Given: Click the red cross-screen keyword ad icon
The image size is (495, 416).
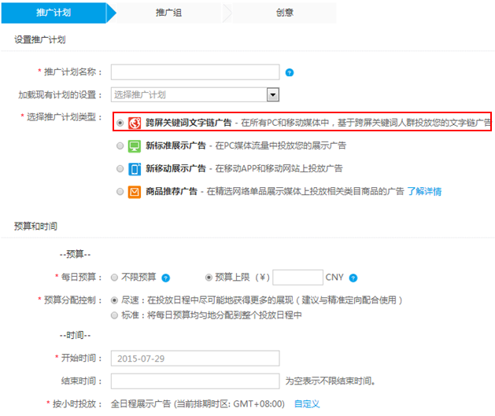Looking at the screenshot, I should click(x=135, y=123).
